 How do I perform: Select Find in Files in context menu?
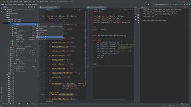[25, 37]
